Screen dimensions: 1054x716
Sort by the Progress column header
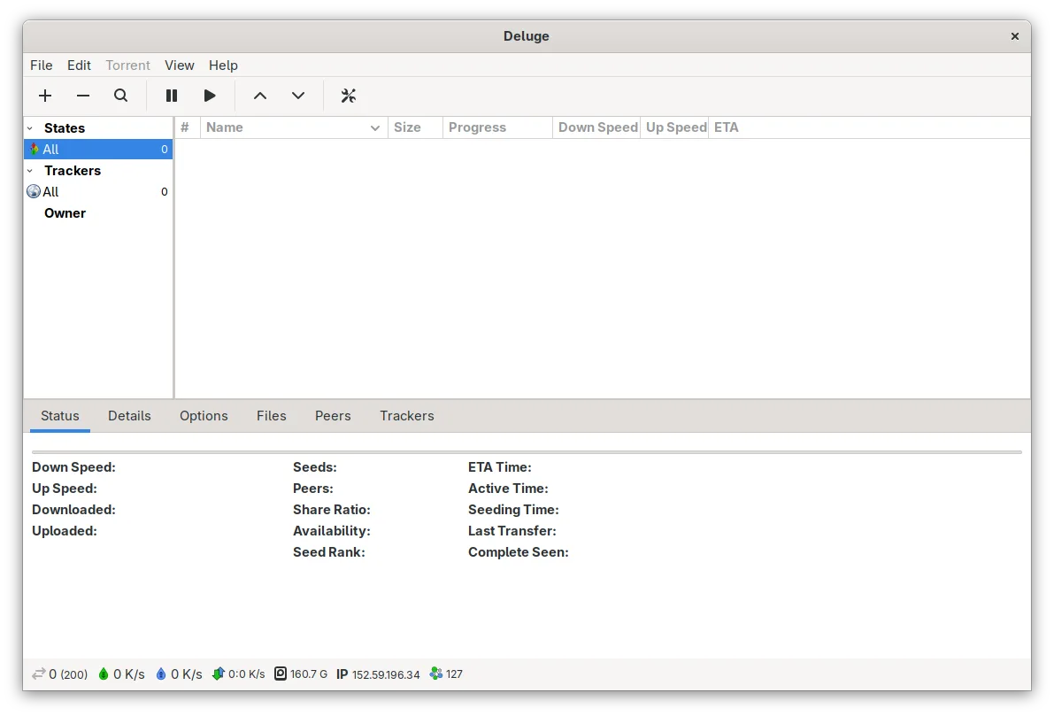click(497, 127)
